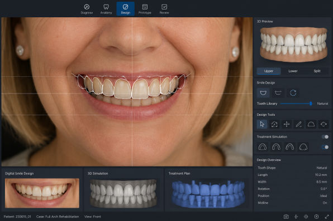
Task: Select the move cross tool in Design Tools
Action: [x=287, y=124]
